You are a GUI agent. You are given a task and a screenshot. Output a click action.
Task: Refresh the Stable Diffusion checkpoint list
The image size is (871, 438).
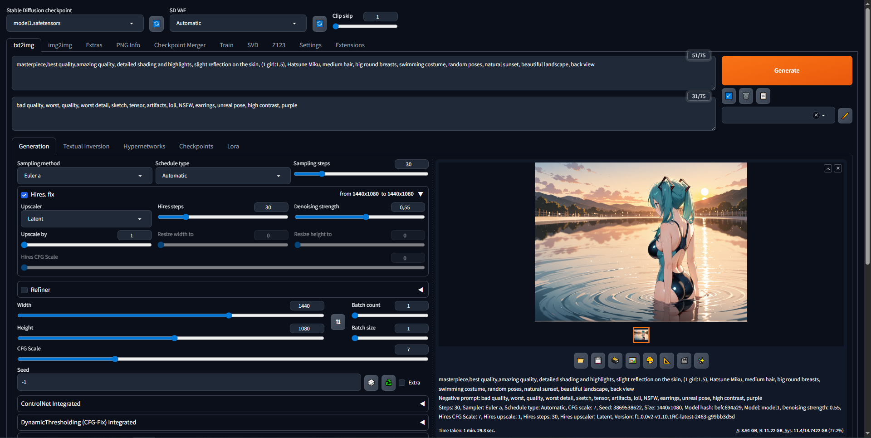click(x=157, y=24)
